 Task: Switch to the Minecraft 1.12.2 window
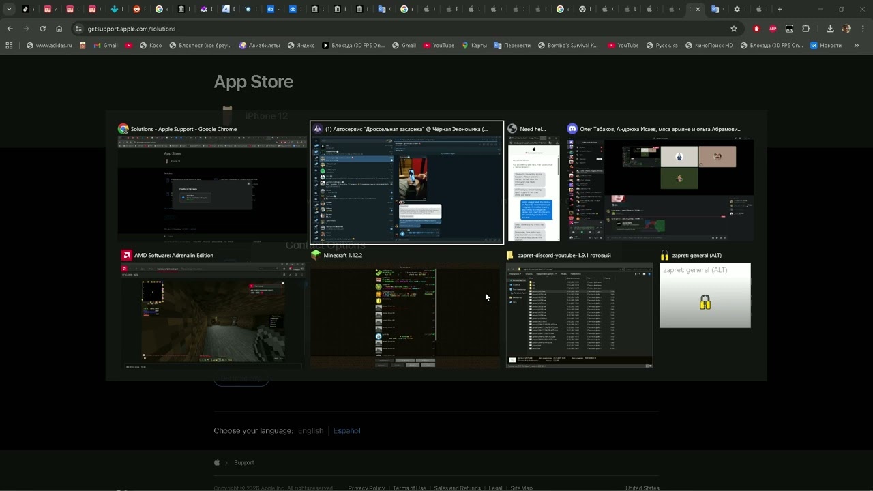[x=405, y=310]
